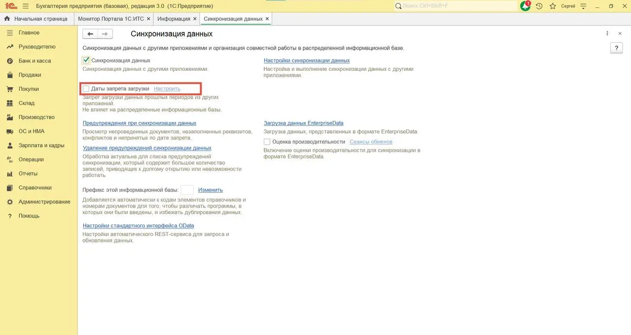
Task: Open favorites star icon in title bar
Action: click(x=553, y=6)
